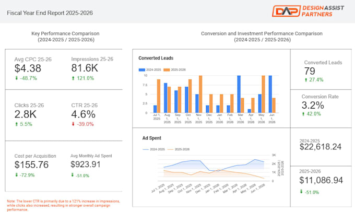Click the 7.5 y-axis label in Converted Leads chart
355x212 pixels.
tap(145, 85)
